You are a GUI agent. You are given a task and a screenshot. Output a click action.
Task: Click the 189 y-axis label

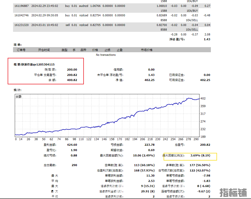point(203,137)
